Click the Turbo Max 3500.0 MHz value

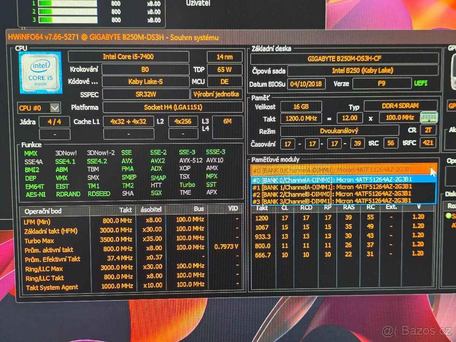[x=117, y=239]
